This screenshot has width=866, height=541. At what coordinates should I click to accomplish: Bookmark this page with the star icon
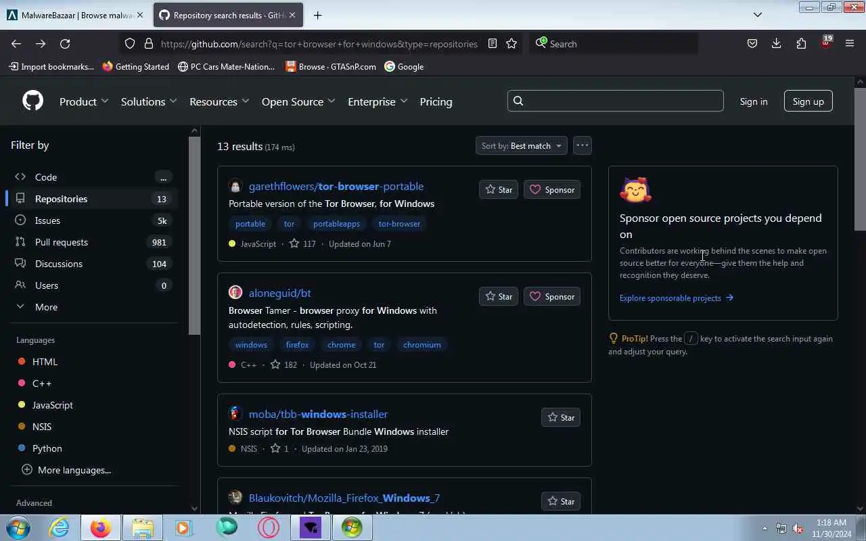(x=511, y=43)
